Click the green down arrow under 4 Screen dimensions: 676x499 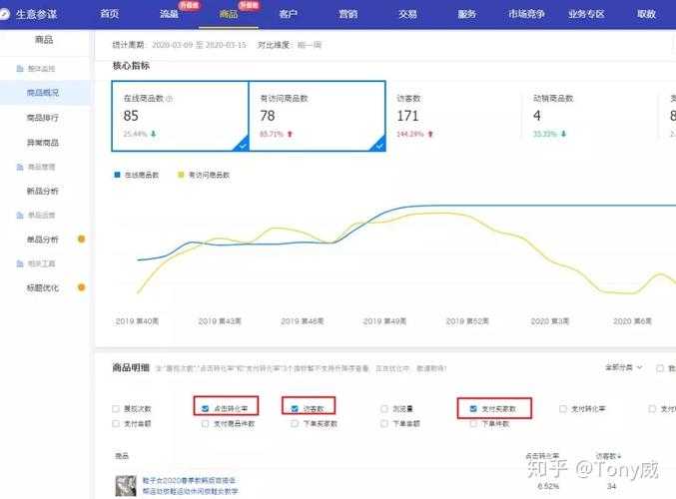click(563, 134)
